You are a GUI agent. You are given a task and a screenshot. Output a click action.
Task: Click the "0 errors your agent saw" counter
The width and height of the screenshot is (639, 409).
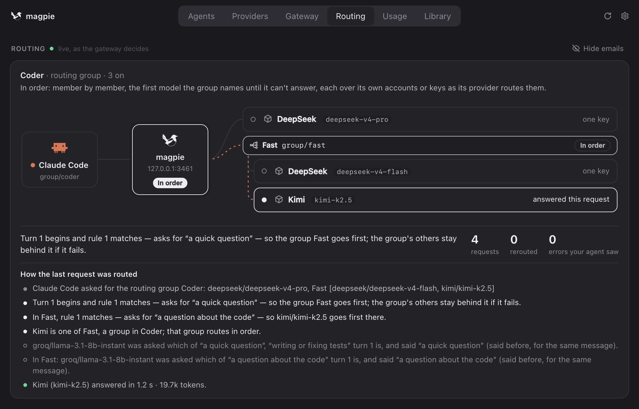[x=584, y=244]
